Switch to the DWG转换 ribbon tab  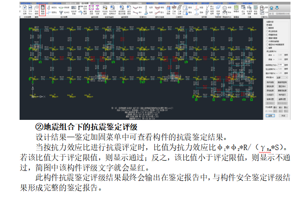point(57,3)
